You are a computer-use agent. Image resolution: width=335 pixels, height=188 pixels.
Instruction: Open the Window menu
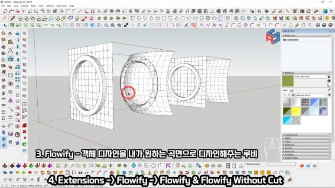50,6
